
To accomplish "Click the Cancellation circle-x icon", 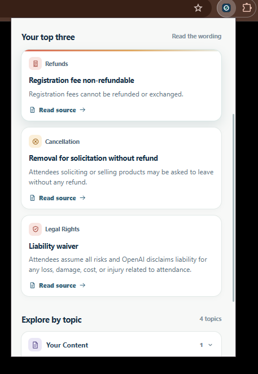I will coord(36,142).
